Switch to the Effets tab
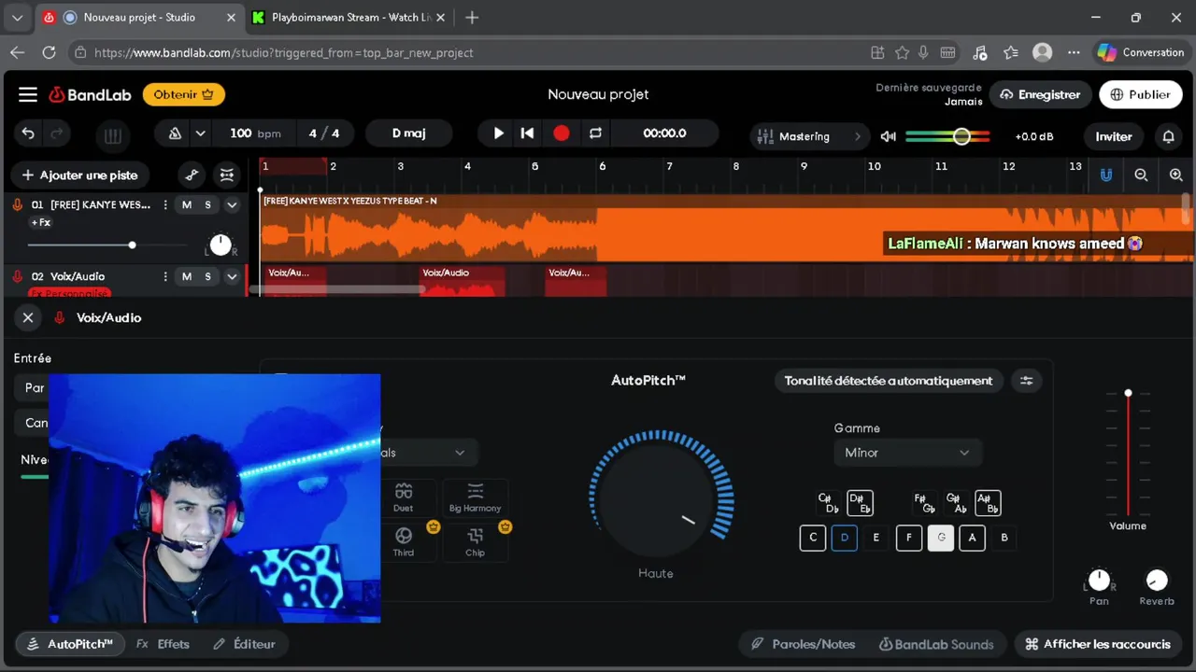The height and width of the screenshot is (672, 1196). [x=163, y=644]
